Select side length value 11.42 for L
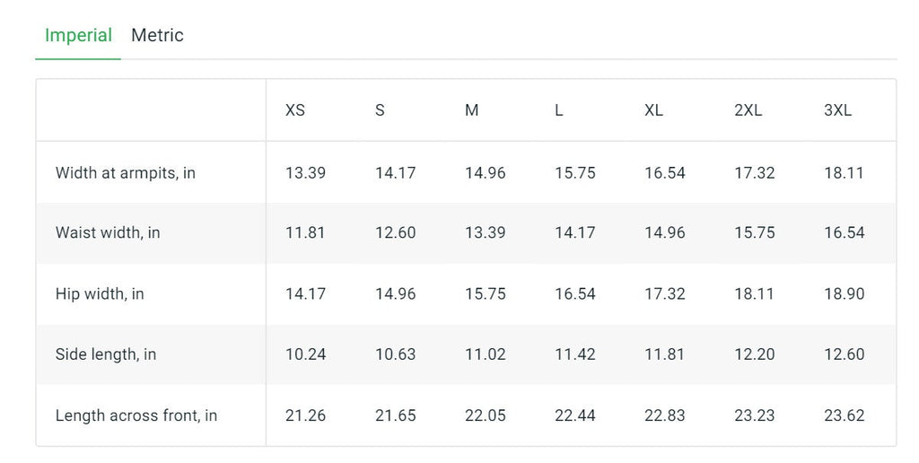This screenshot has height=463, width=919. pos(574,354)
